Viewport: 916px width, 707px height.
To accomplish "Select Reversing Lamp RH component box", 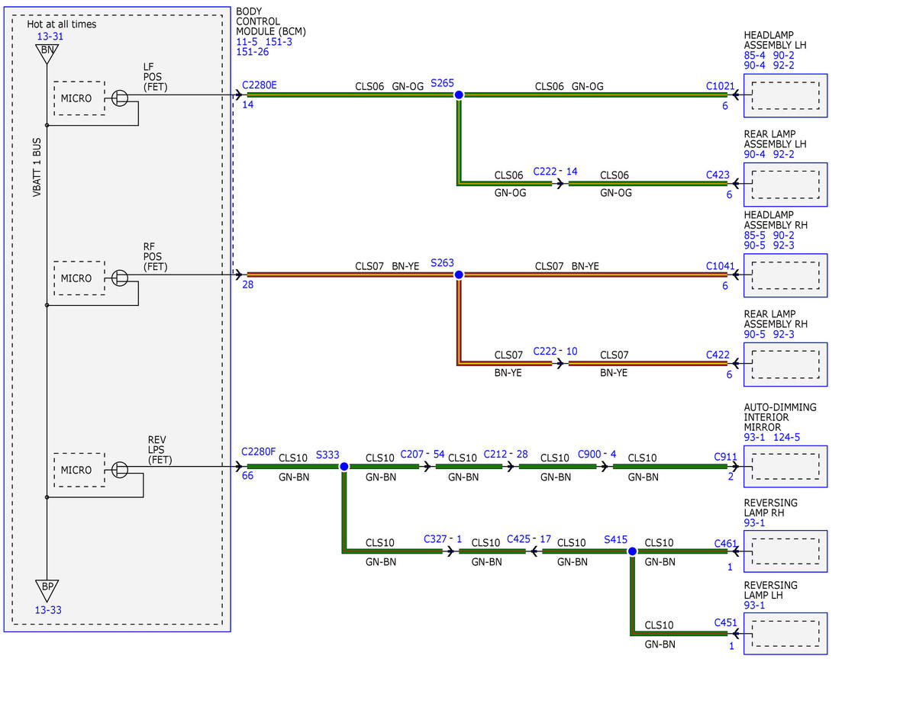I will [785, 551].
